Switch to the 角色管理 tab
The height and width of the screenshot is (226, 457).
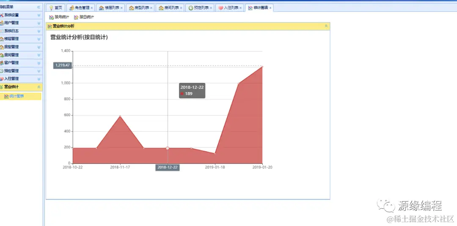click(x=81, y=8)
